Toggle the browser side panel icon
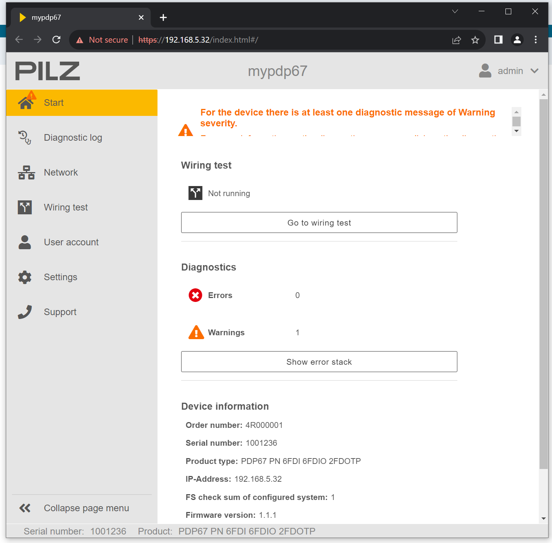The width and height of the screenshot is (552, 543). tap(498, 40)
